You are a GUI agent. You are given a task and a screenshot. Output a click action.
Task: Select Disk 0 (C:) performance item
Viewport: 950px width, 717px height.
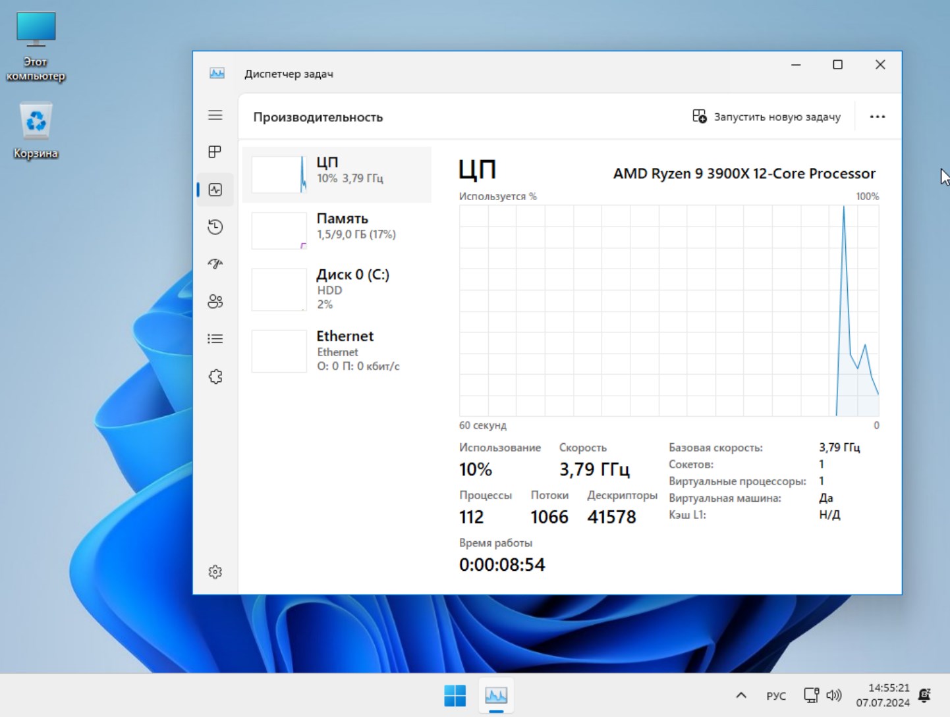point(337,288)
